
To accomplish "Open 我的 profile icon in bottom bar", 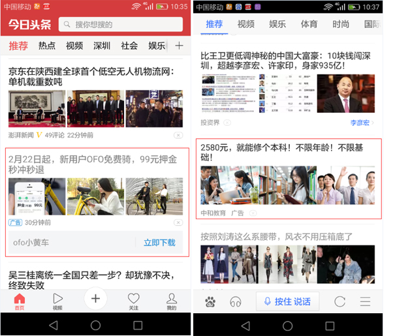I will [172, 301].
